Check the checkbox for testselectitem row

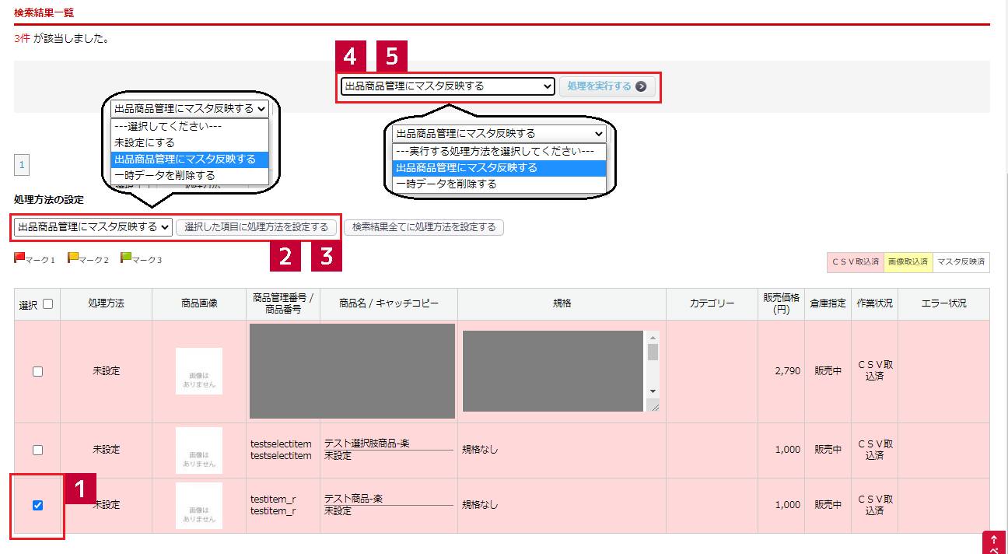tap(37, 450)
